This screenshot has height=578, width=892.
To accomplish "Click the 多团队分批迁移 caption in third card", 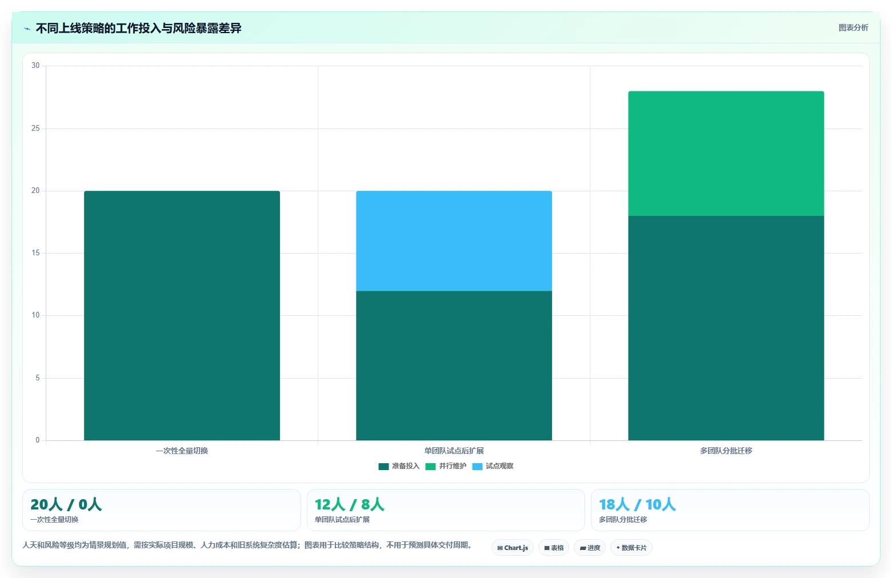I will (623, 520).
